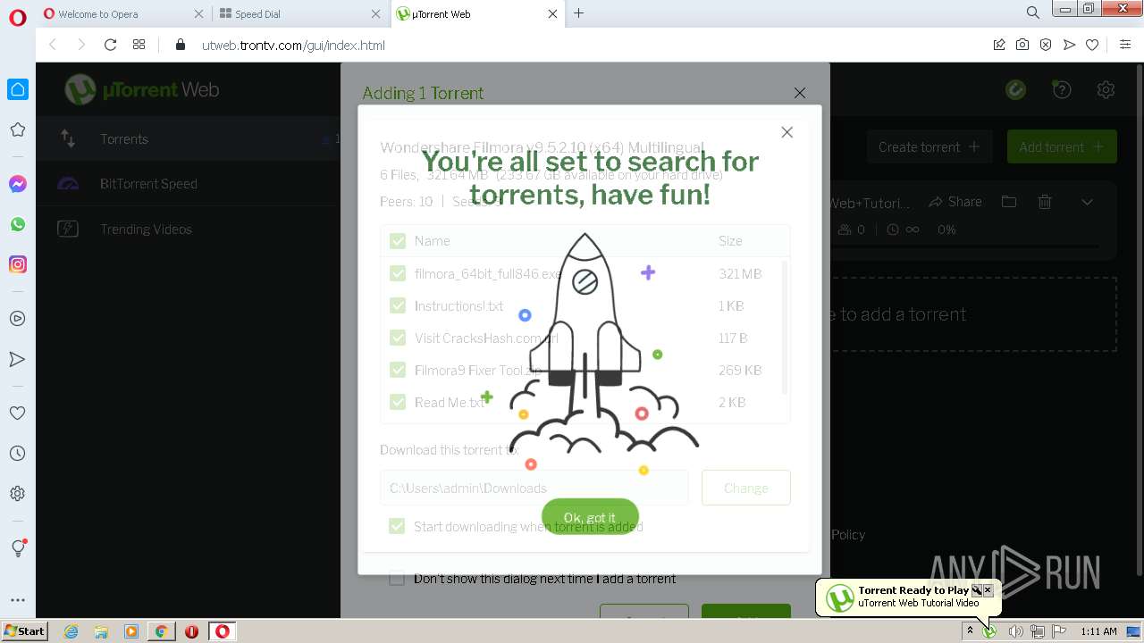Open the sidebar history clock icon
The image size is (1144, 643).
[x=17, y=454]
